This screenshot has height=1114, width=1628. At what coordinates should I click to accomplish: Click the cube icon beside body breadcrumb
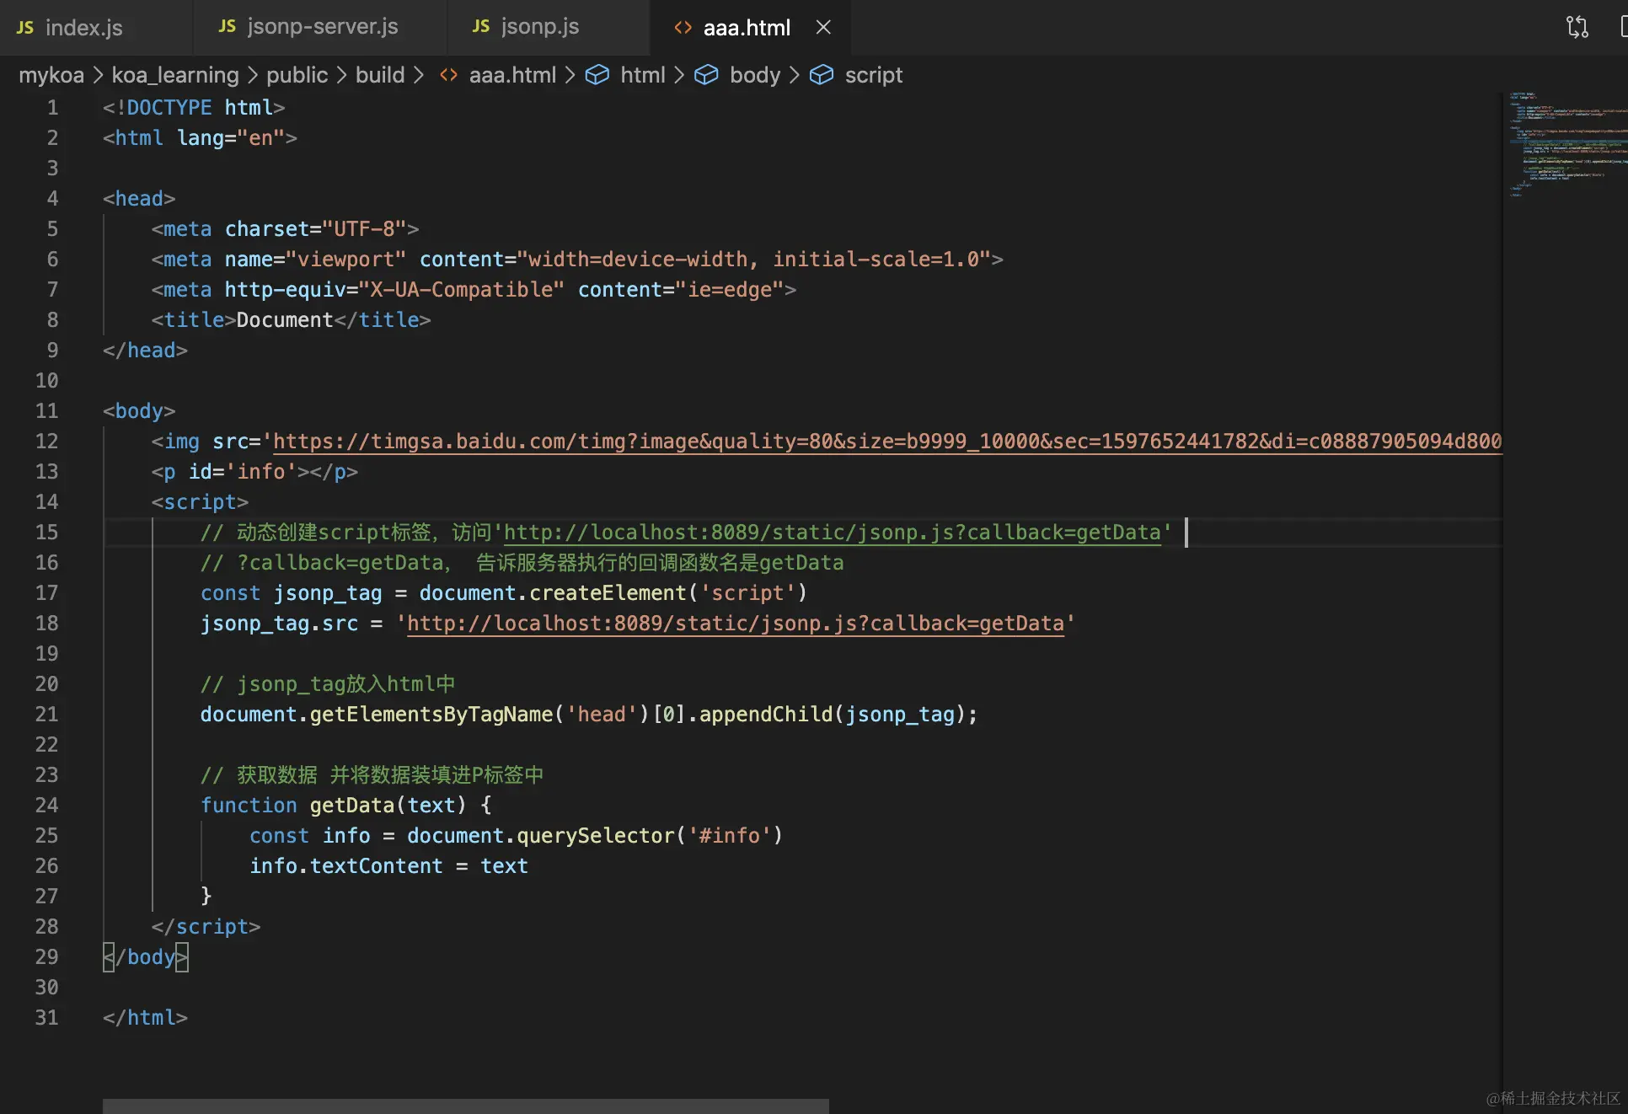coord(706,75)
